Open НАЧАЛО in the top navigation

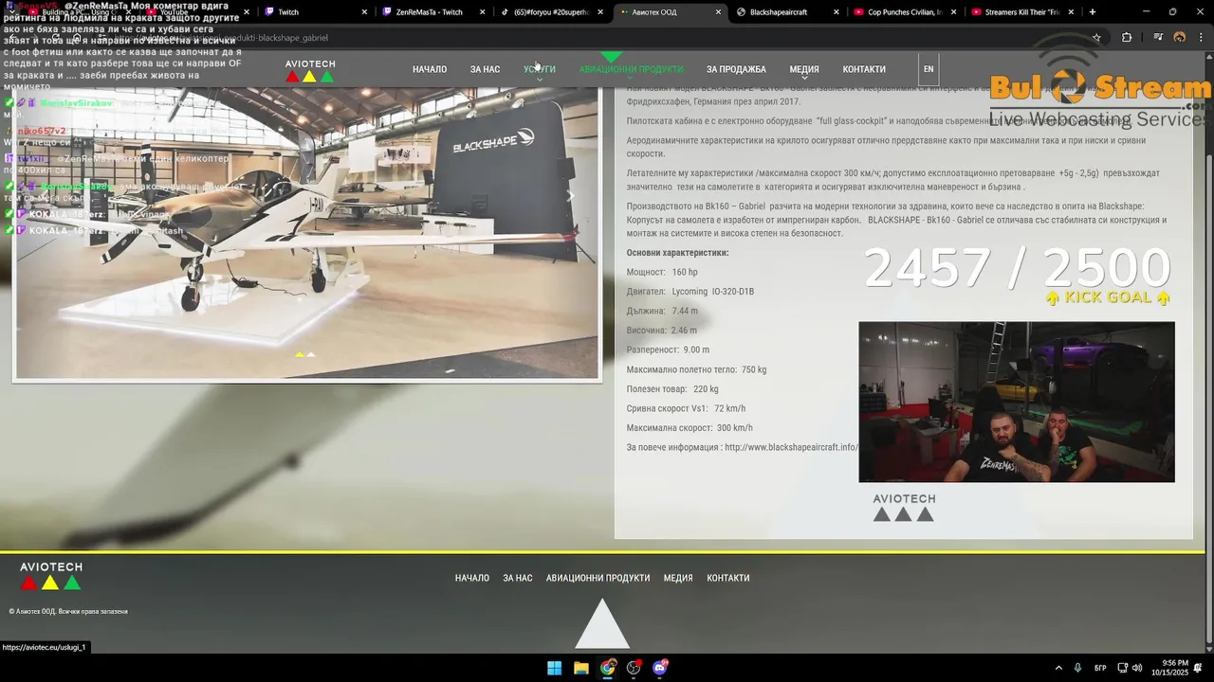pyautogui.click(x=430, y=69)
